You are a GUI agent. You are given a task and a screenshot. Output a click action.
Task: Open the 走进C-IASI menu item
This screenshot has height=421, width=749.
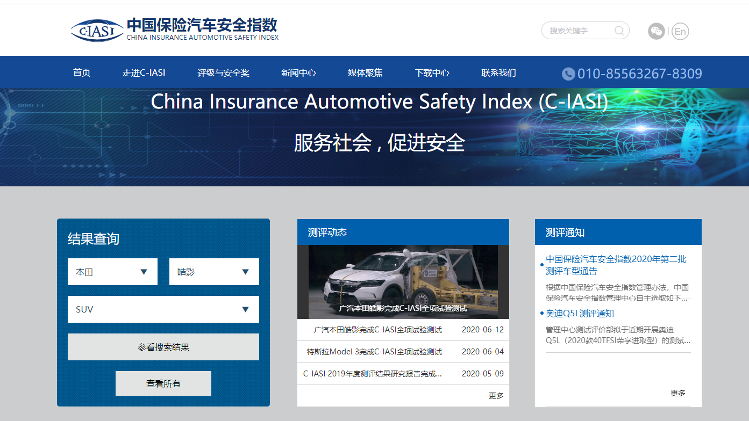pyautogui.click(x=144, y=72)
